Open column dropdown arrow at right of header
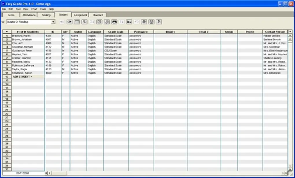This screenshot has height=178, width=295. [x=290, y=32]
